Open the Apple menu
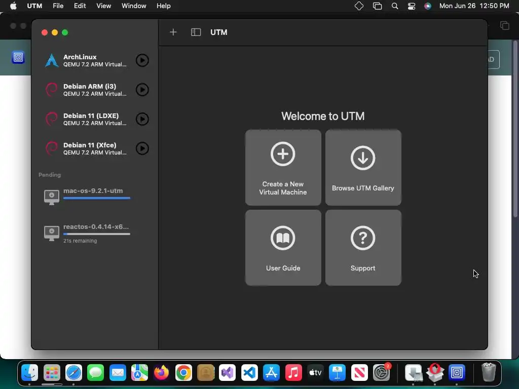This screenshot has height=389, width=519. [13, 6]
